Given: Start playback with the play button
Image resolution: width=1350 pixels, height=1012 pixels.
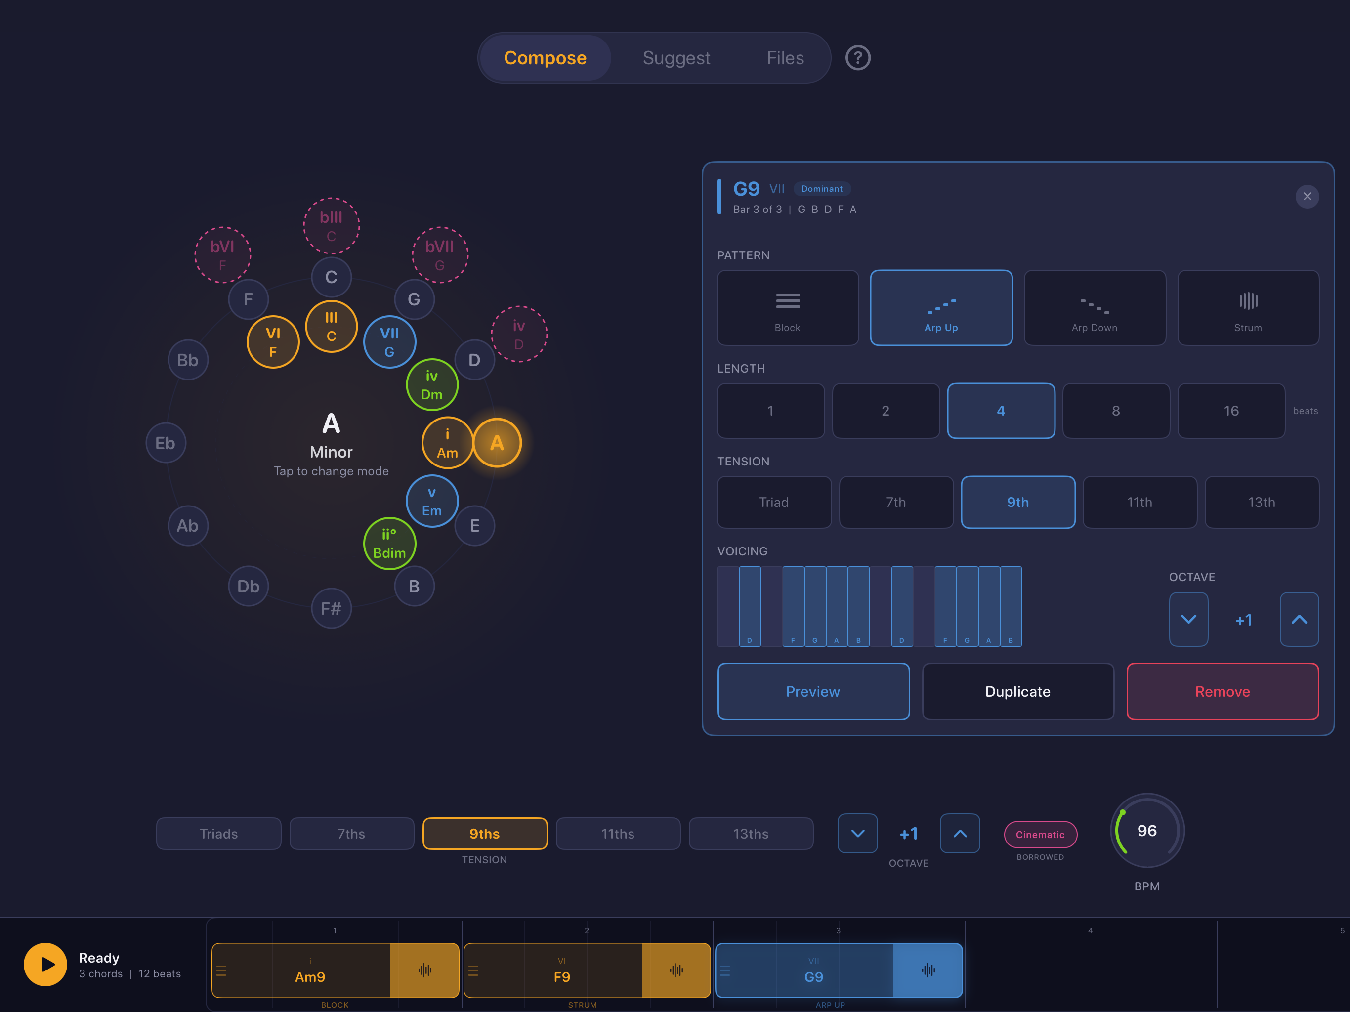Looking at the screenshot, I should pyautogui.click(x=45, y=965).
